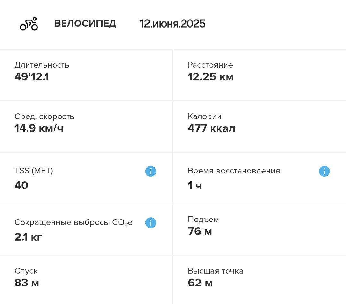346x304 pixels.
Task: Tap the Сред. скорость 14.9 км/ч value
Action: coord(39,128)
